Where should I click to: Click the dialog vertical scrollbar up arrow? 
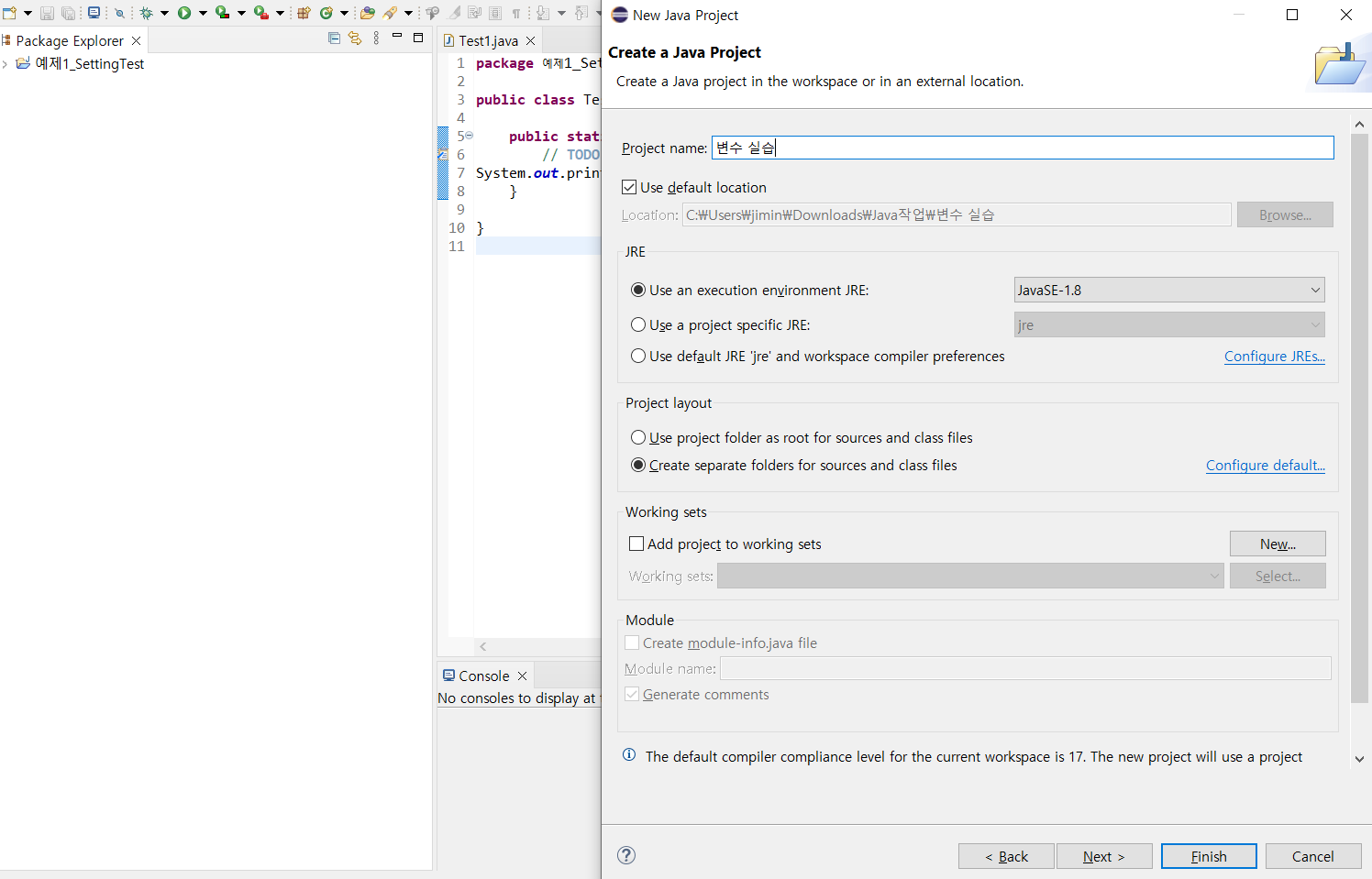[x=1359, y=124]
